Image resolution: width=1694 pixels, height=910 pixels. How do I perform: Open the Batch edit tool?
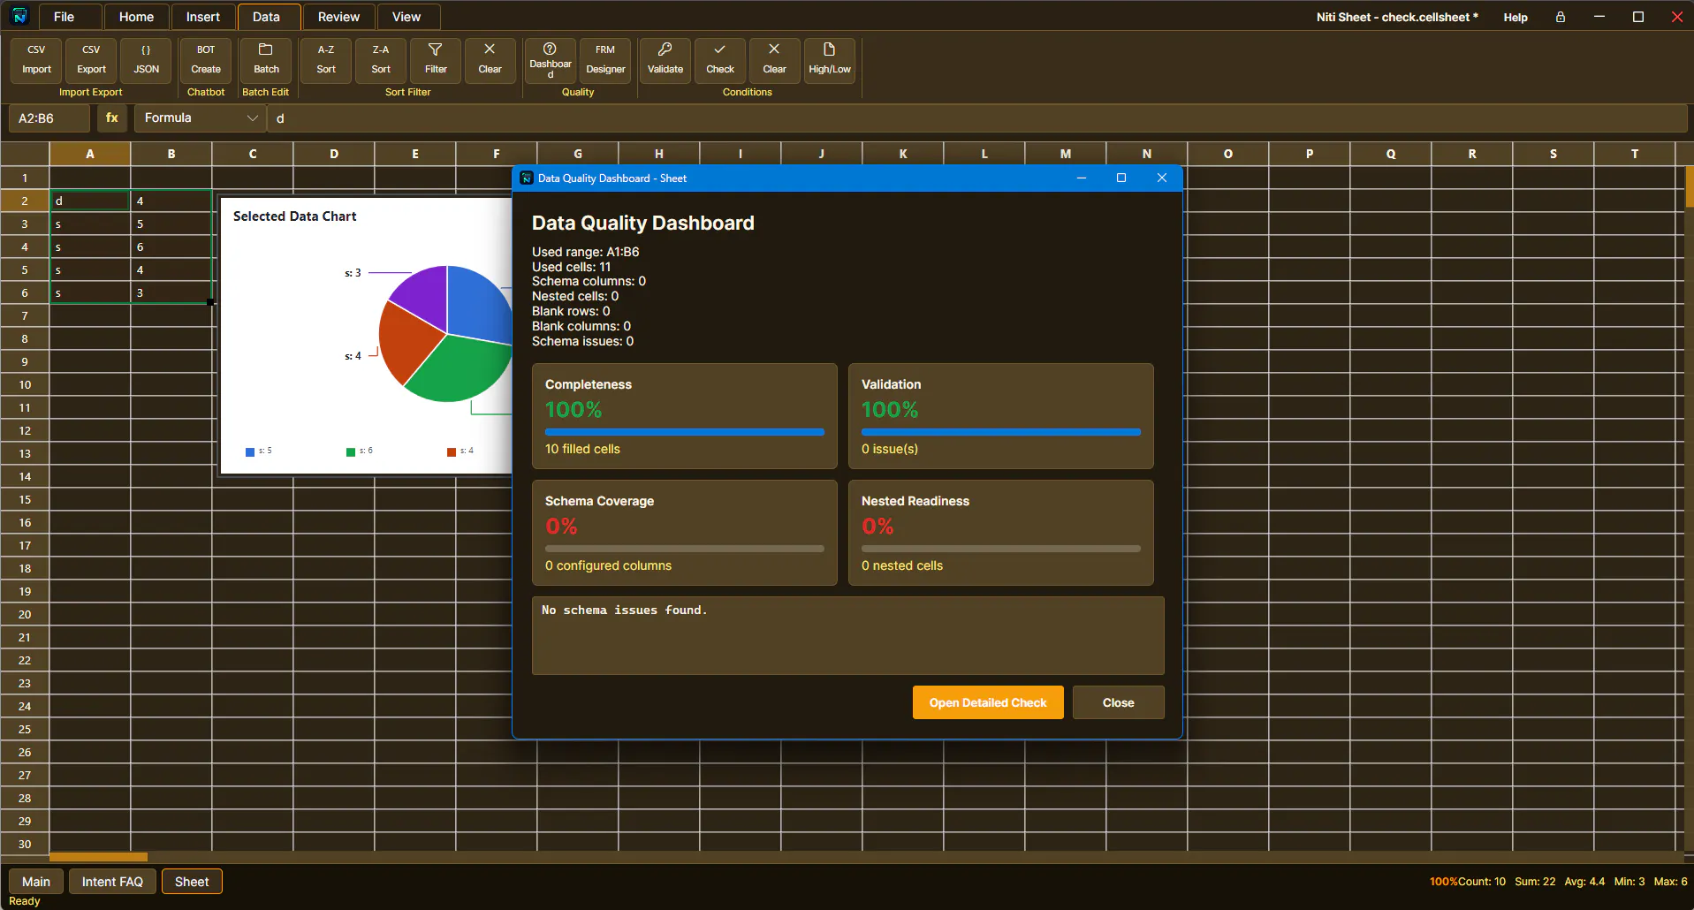(266, 60)
